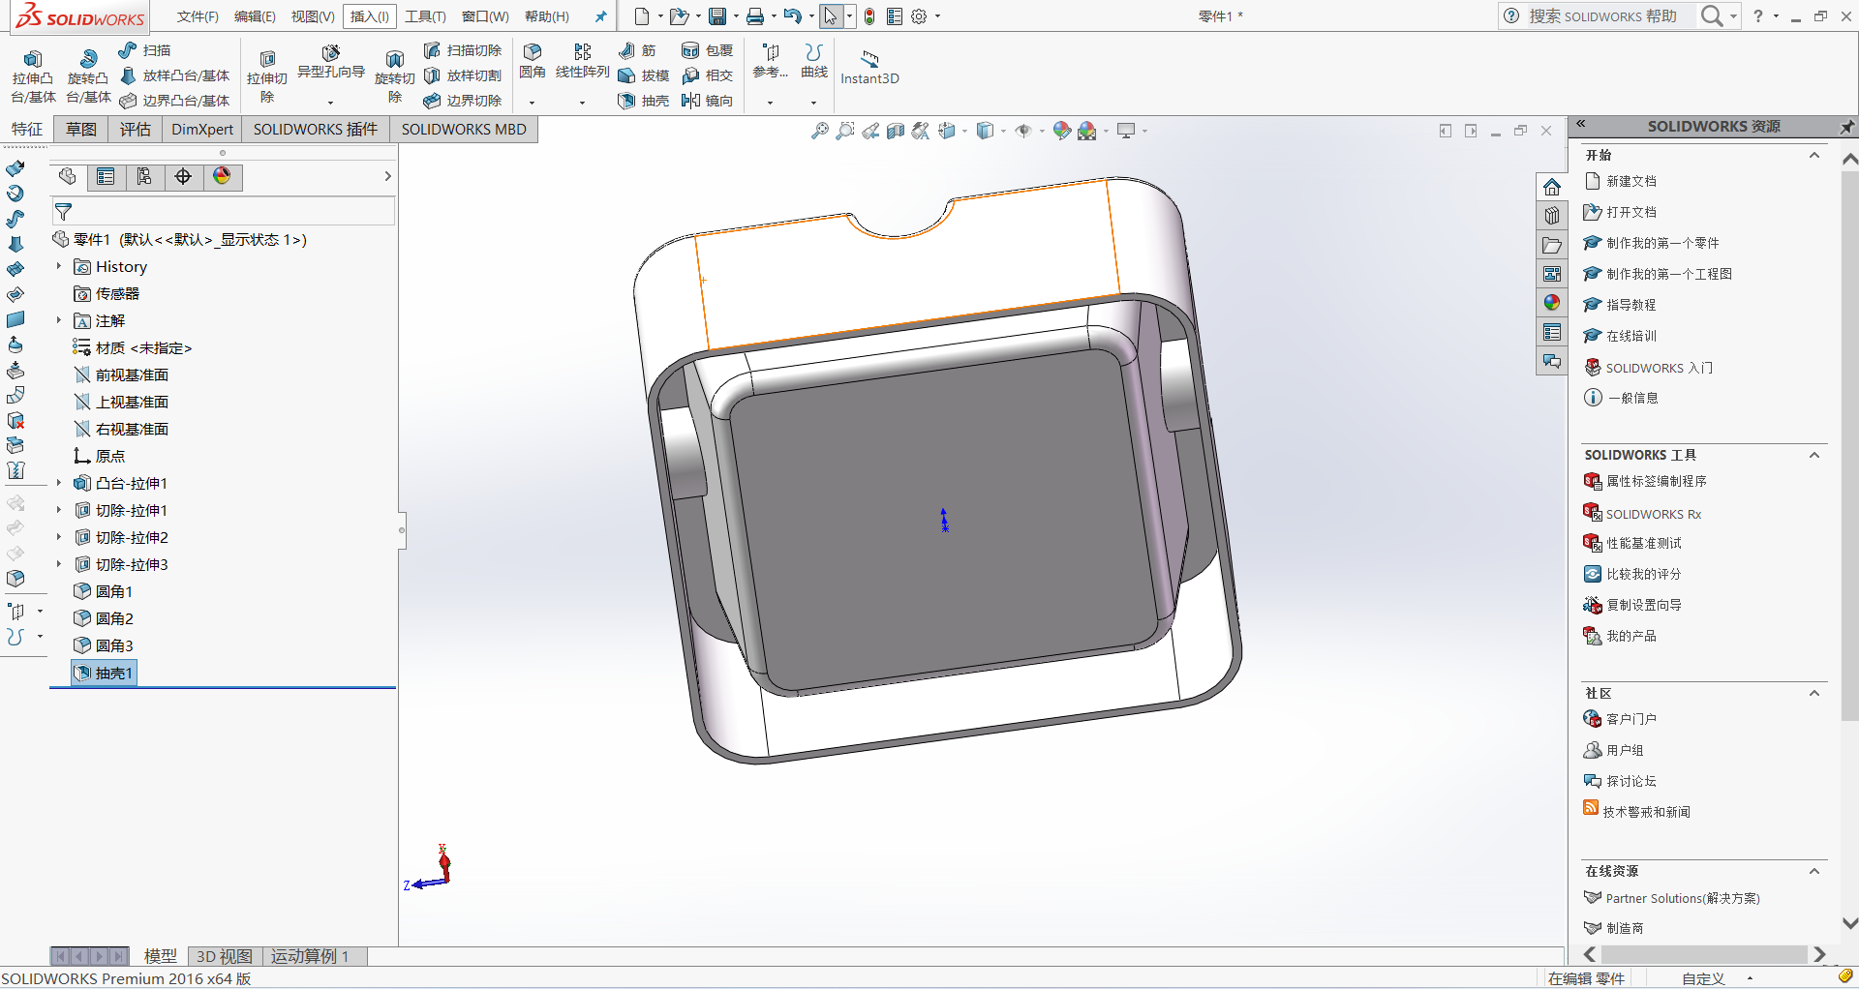Open the 指导教程 tutorials link

point(1630,305)
